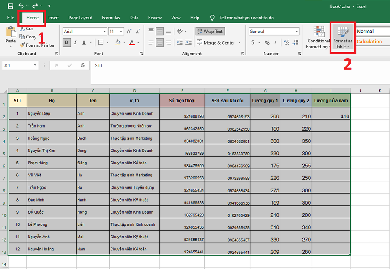The width and height of the screenshot is (390, 269).
Task: Copy the selected cells
Action: tap(28, 37)
